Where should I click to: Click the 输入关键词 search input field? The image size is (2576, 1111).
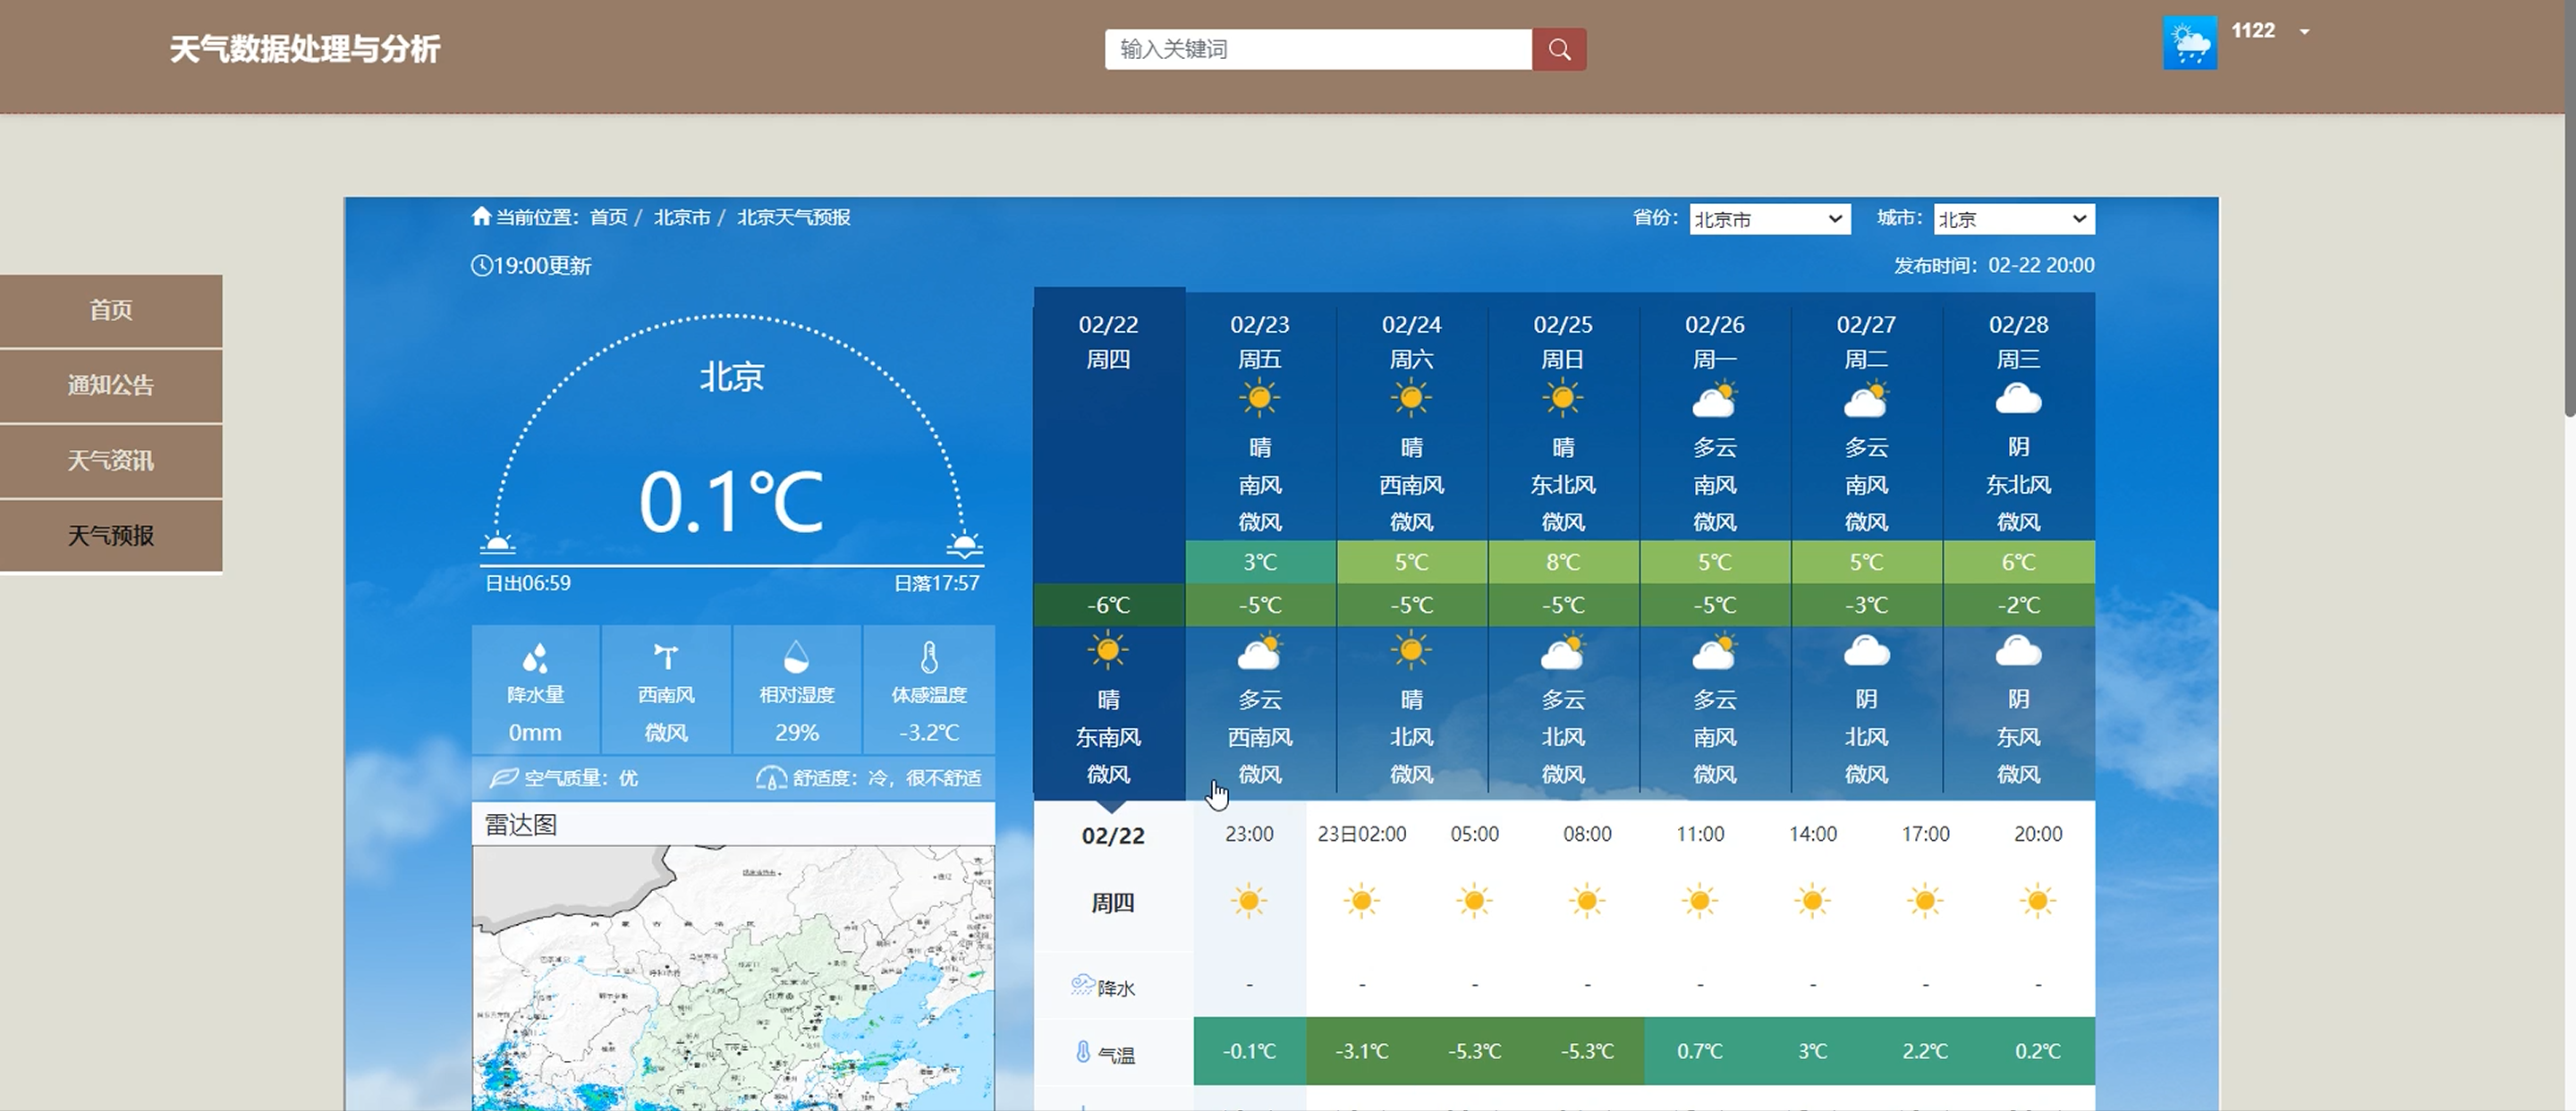(1318, 49)
